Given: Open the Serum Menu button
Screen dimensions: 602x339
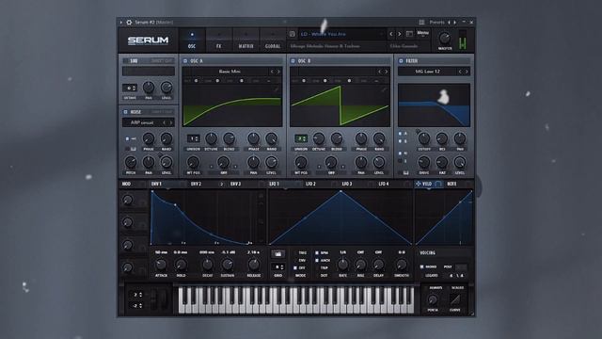Looking at the screenshot, I should pos(422,34).
